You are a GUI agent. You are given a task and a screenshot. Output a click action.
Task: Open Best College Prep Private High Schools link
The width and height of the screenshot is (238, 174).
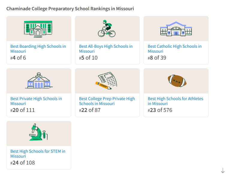click(x=107, y=101)
